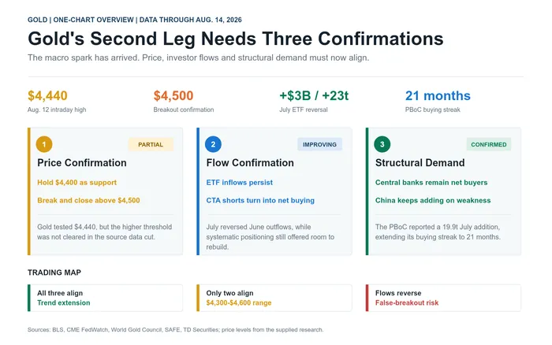Click the $4,500 breakout confirmation figure
Viewport: 552px width, 345px height.
(x=173, y=95)
